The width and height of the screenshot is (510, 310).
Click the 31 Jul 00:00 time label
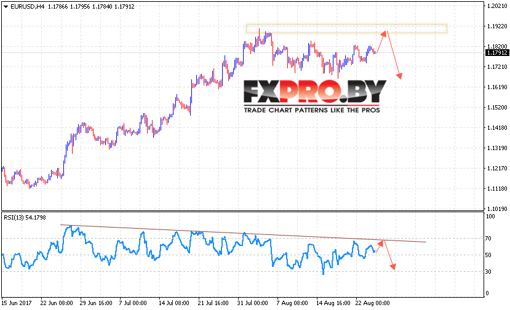(253, 303)
